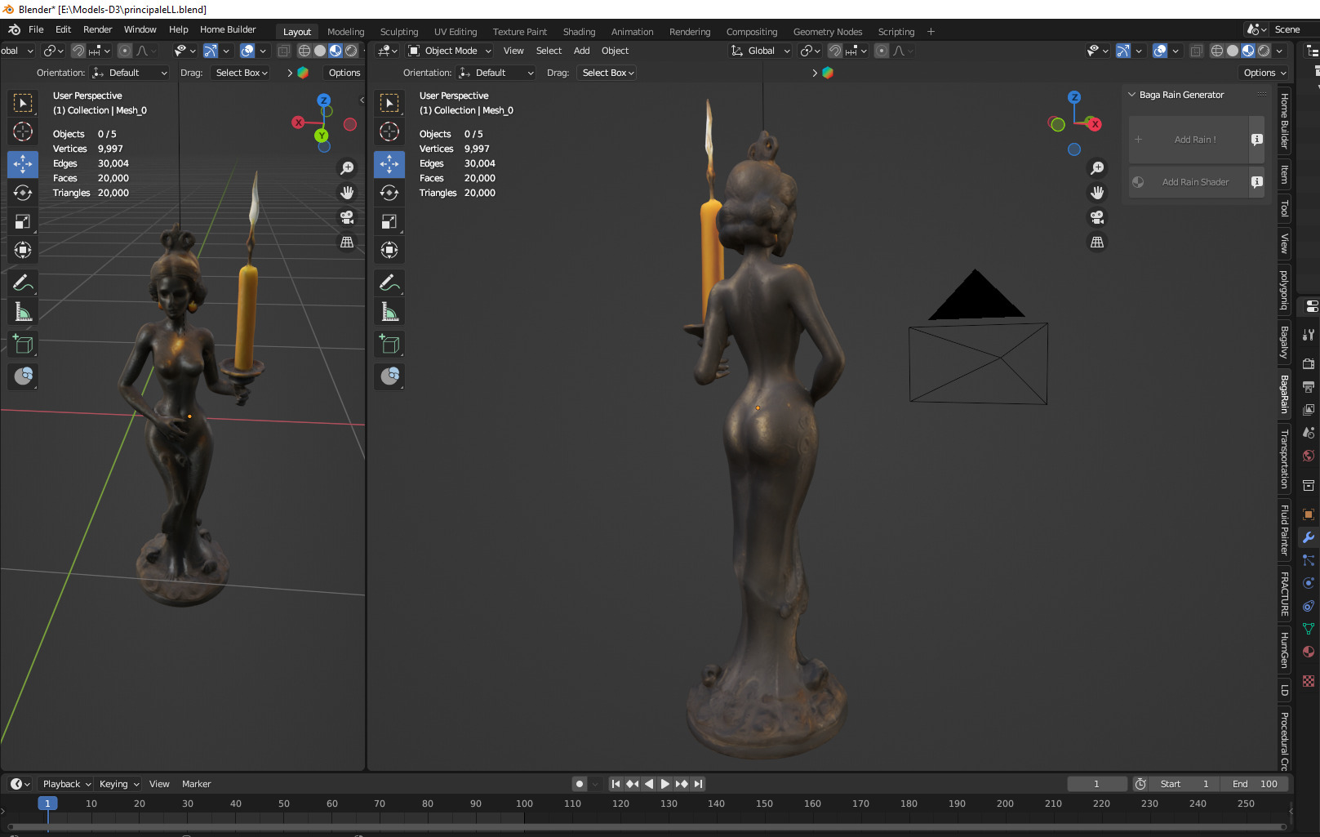Select the Move tool in right viewport
The height and width of the screenshot is (837, 1320).
click(x=389, y=164)
